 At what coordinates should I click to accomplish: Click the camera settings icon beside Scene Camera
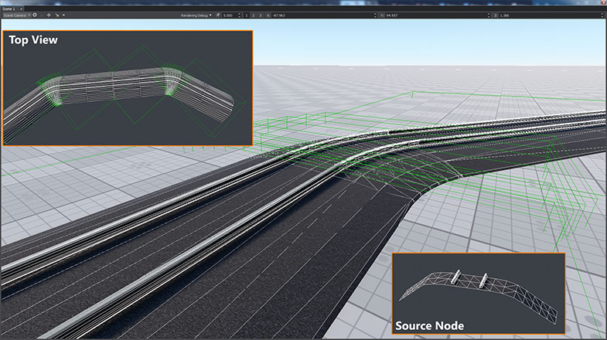click(x=34, y=15)
